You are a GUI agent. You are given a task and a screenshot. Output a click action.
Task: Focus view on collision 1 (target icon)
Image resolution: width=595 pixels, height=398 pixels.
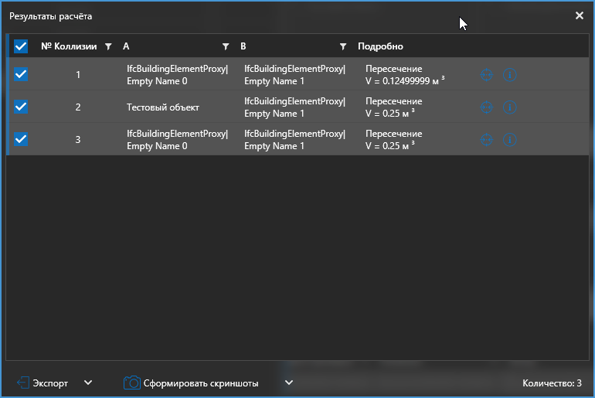[x=487, y=75]
